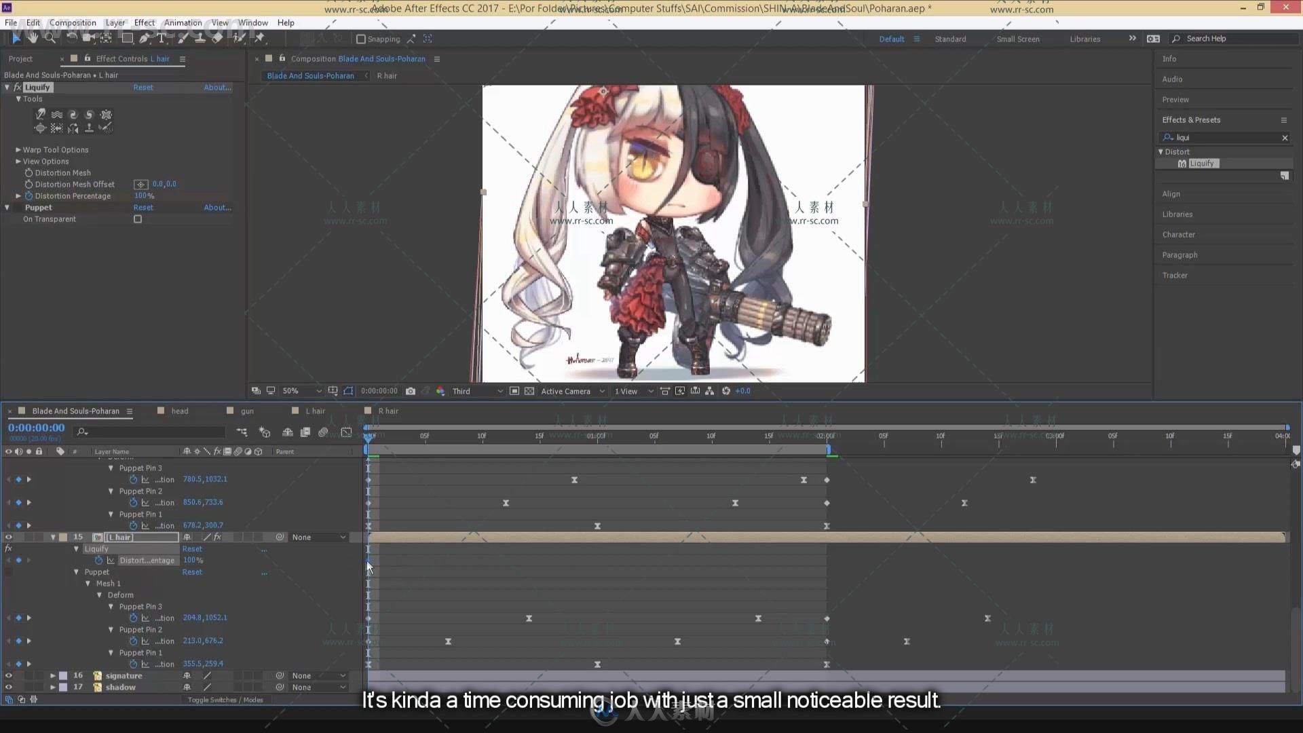
Task: Open composition mini-flowchart in timeline
Action: pos(242,432)
